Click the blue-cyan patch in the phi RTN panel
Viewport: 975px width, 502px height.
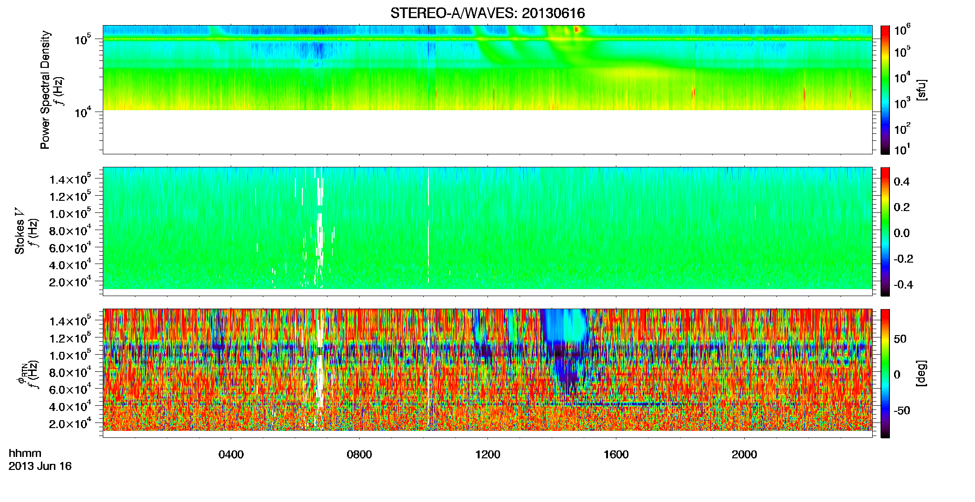565,325
